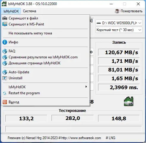This screenshot has height=143, width=146.
Task: Choose Скриншот в MS-Paint entry
Action: pos(45,24)
